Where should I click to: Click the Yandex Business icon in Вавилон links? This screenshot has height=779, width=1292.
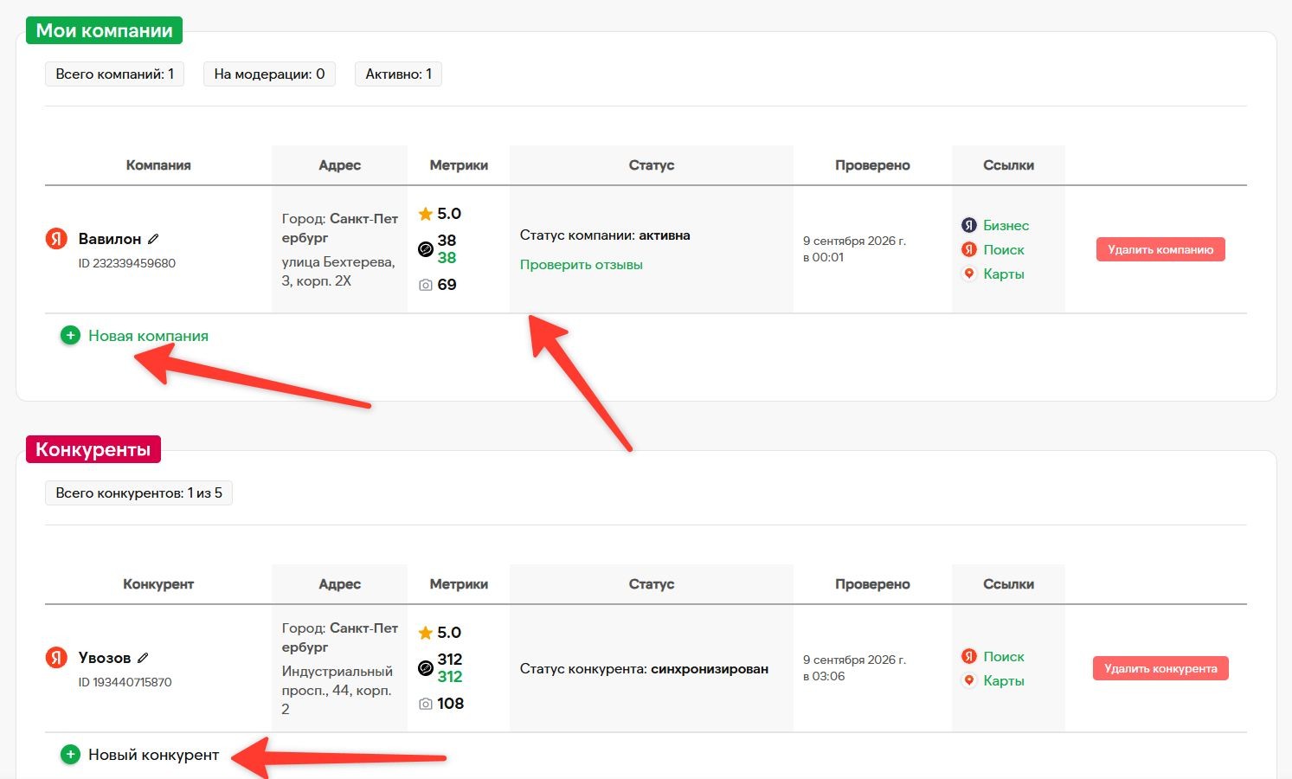969,225
